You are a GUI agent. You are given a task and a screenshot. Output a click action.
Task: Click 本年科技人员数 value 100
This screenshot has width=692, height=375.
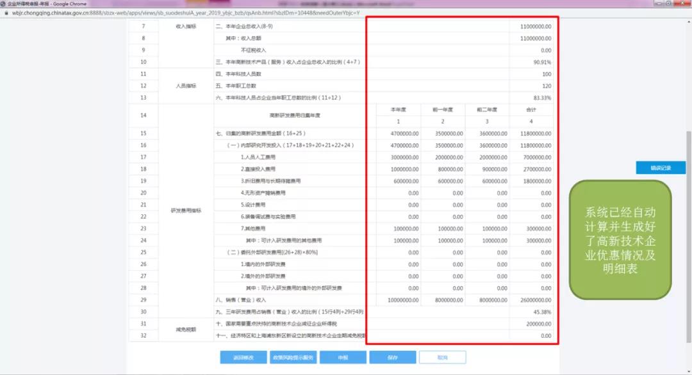click(531, 74)
